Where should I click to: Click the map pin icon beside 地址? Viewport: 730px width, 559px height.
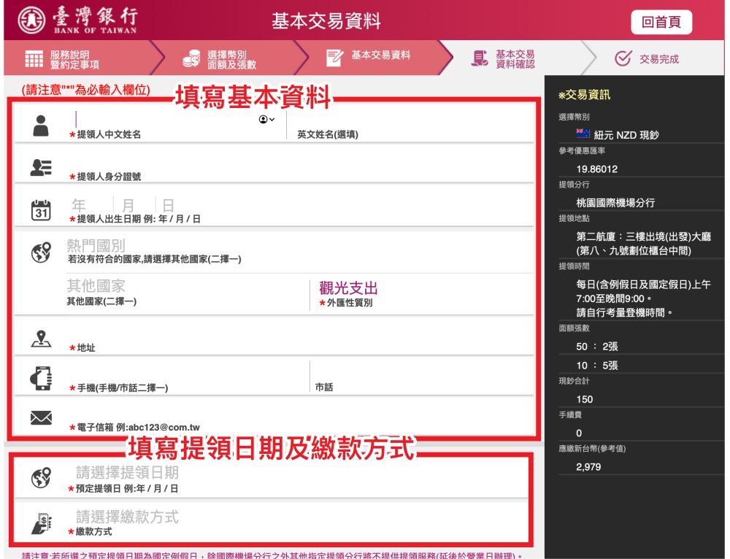coord(41,339)
